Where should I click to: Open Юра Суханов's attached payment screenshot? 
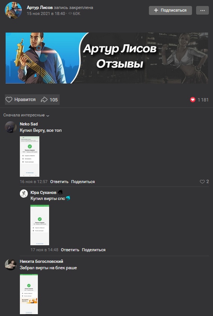pos(40,225)
